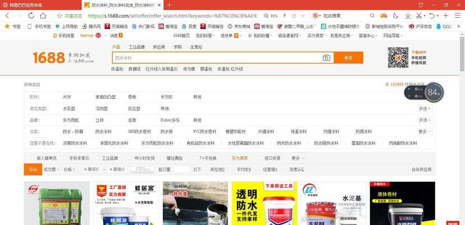This screenshot has width=465, height=225.
Task: Go back to the previous page
Action: [x=7, y=16]
